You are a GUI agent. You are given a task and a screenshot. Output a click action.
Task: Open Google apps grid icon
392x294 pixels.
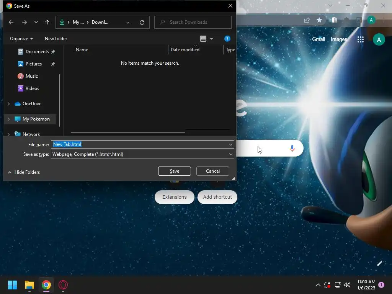[361, 39]
